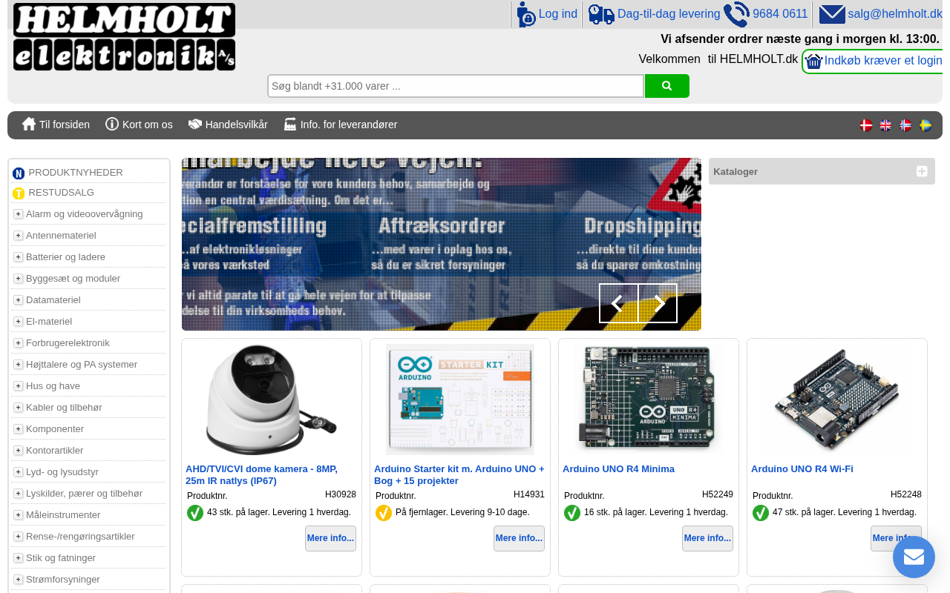Click green stock checkmark for dome kamera
Image resolution: width=950 pixels, height=593 pixels.
coord(195,513)
